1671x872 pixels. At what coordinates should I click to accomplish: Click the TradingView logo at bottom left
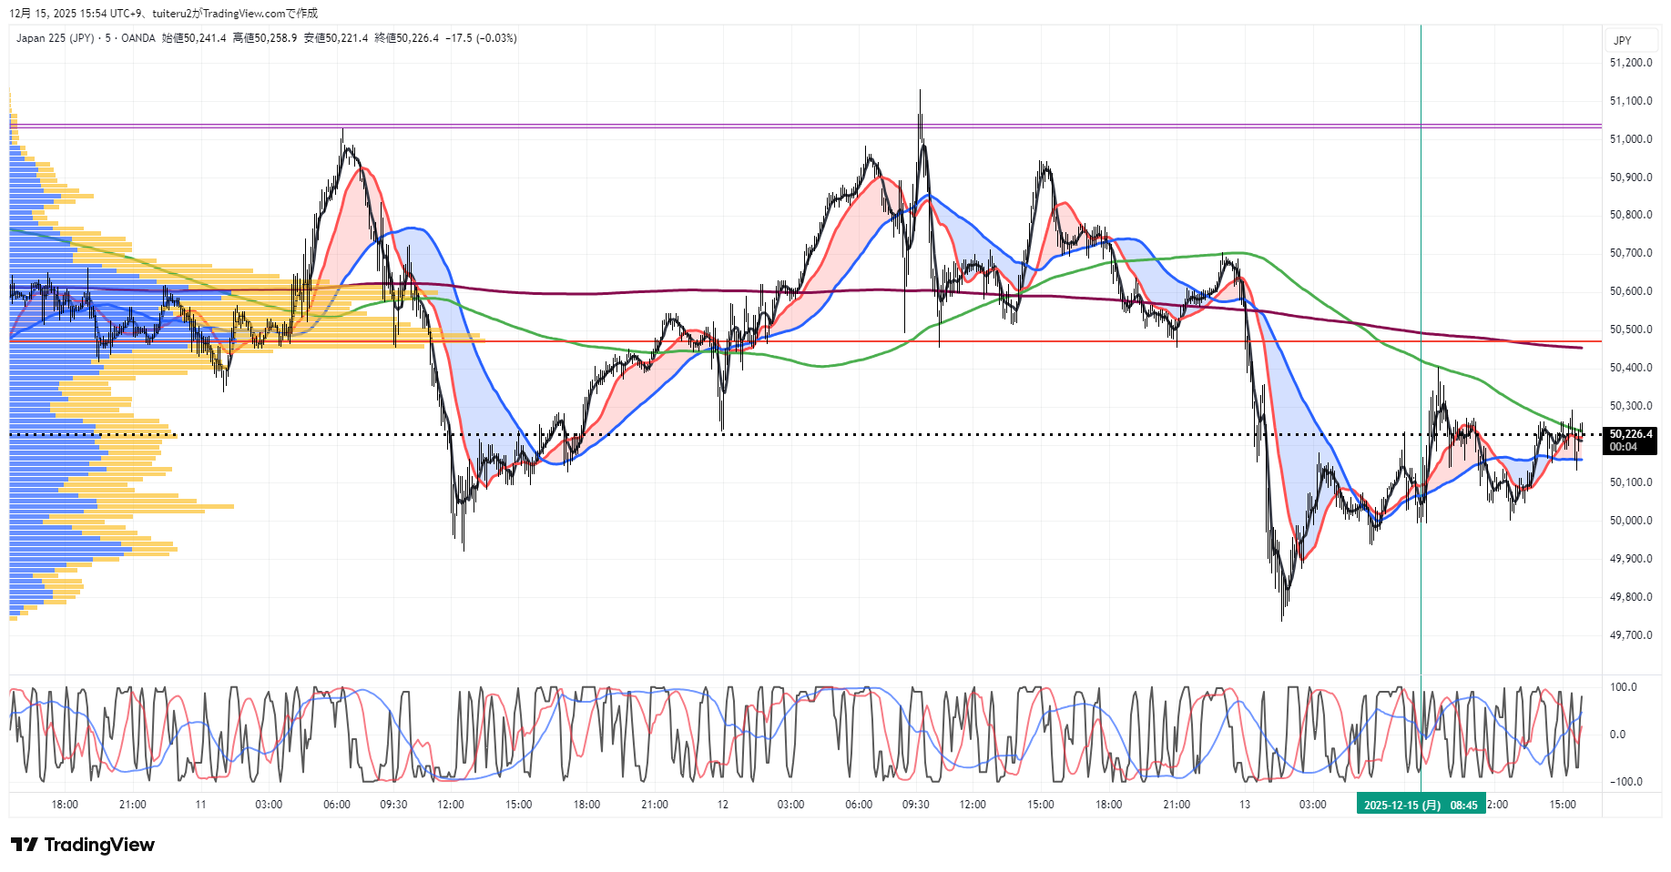(83, 845)
